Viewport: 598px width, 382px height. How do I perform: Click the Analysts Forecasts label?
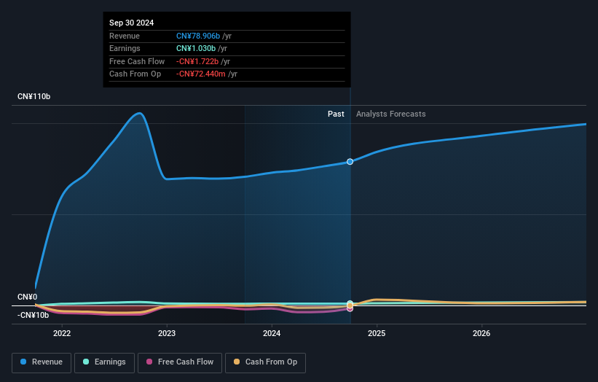point(391,114)
